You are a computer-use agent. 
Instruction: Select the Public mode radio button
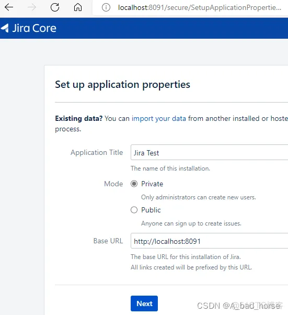[x=134, y=210]
